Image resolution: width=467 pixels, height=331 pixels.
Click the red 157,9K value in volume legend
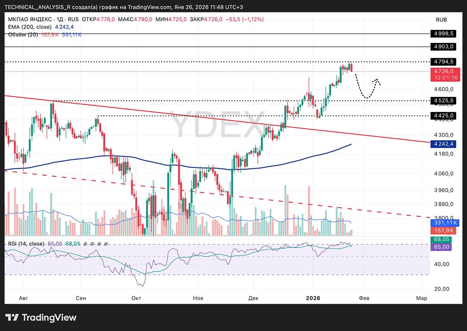point(50,35)
